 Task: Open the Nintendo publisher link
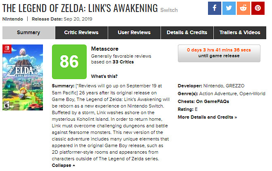13,19
